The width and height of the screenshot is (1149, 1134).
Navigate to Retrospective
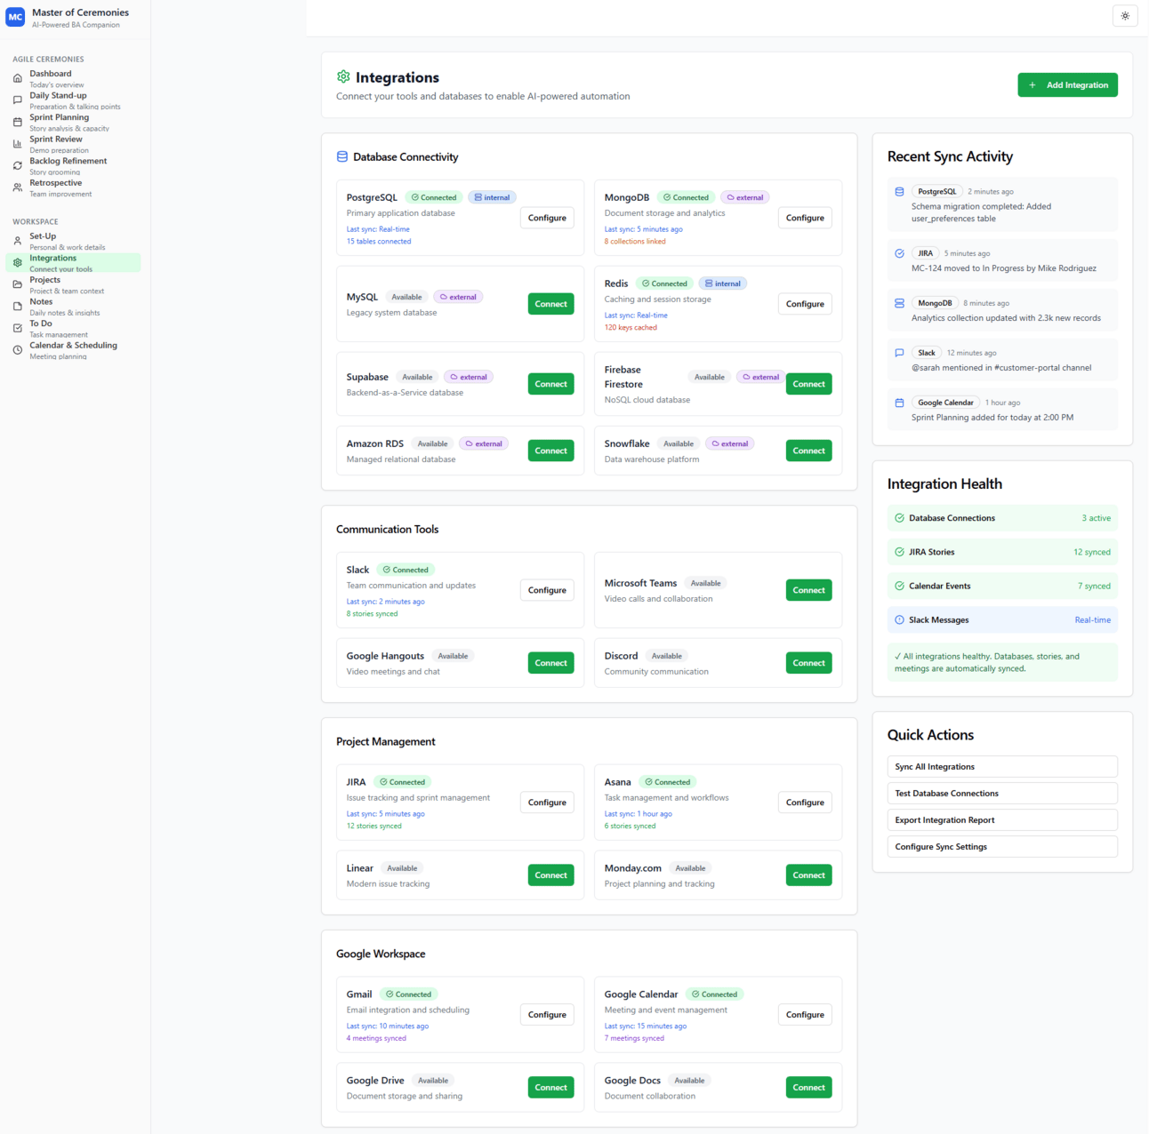tap(73, 188)
